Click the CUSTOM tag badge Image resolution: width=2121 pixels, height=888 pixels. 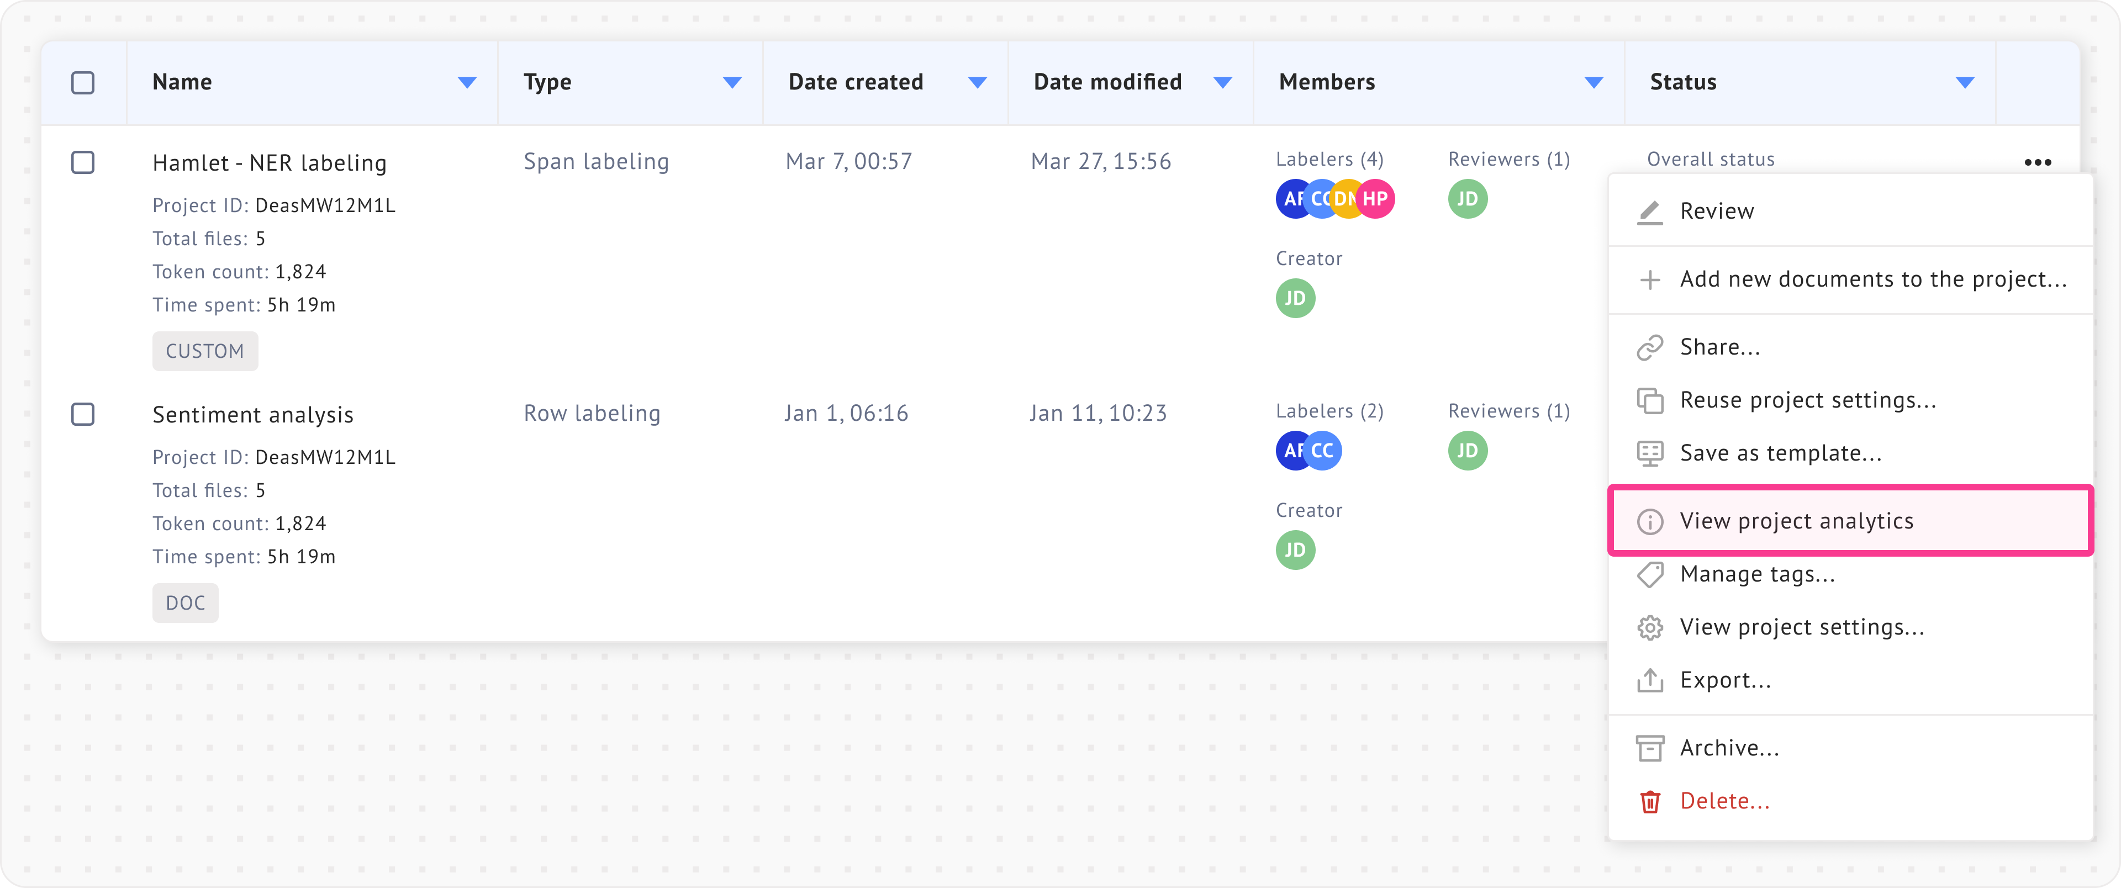[x=205, y=351]
